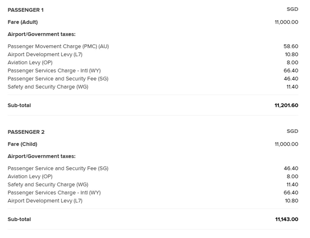Click the SGD currency label for Passenger 1

292,9
